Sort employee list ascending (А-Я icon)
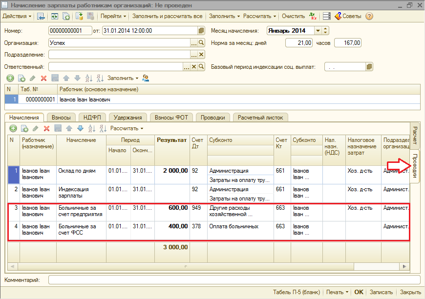This screenshot has width=425, height=299. tap(88, 78)
